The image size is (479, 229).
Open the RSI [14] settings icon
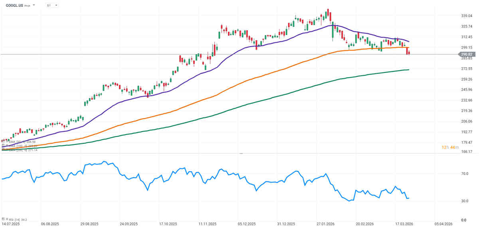(x=3, y=219)
